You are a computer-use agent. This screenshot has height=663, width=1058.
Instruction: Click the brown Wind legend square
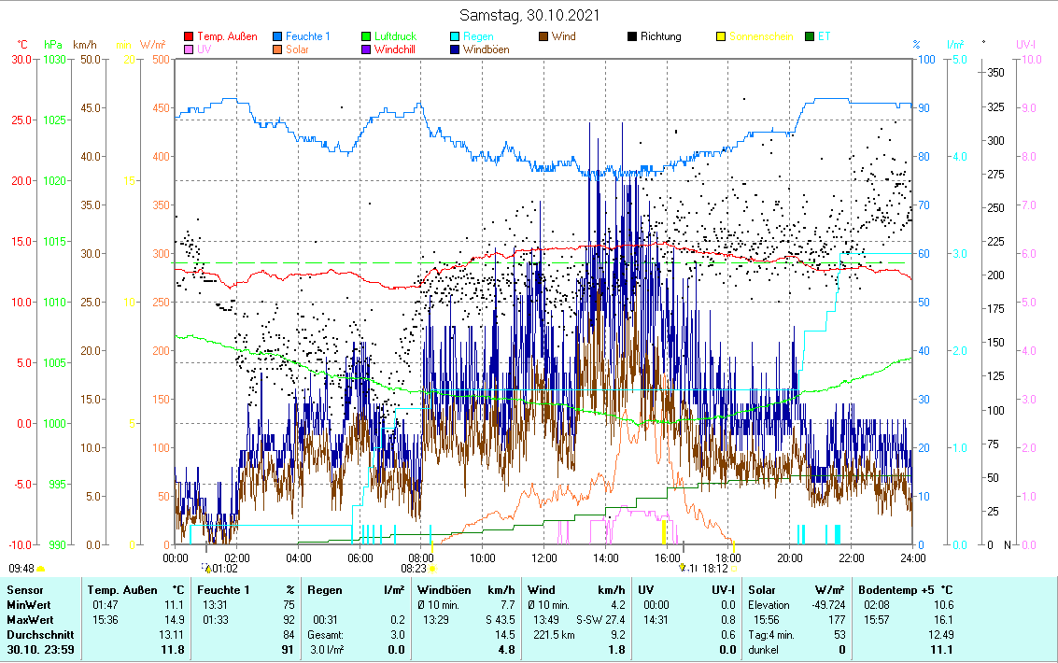[x=543, y=37]
